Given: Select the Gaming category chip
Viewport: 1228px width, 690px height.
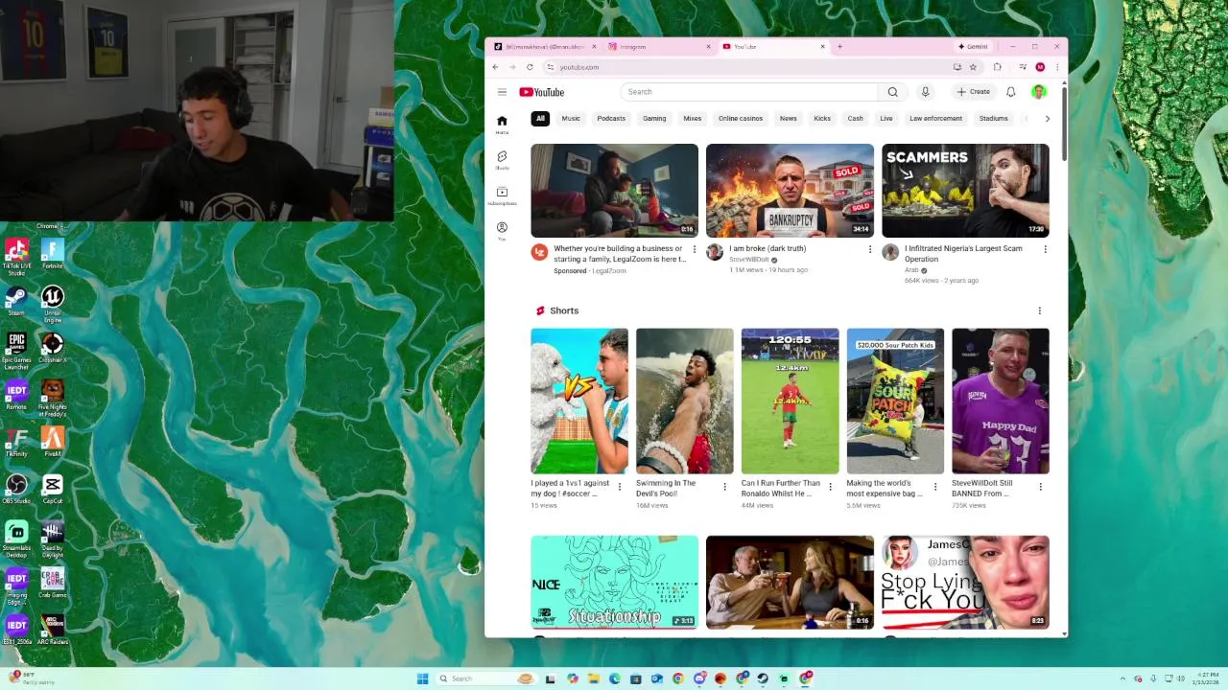Looking at the screenshot, I should [x=654, y=119].
